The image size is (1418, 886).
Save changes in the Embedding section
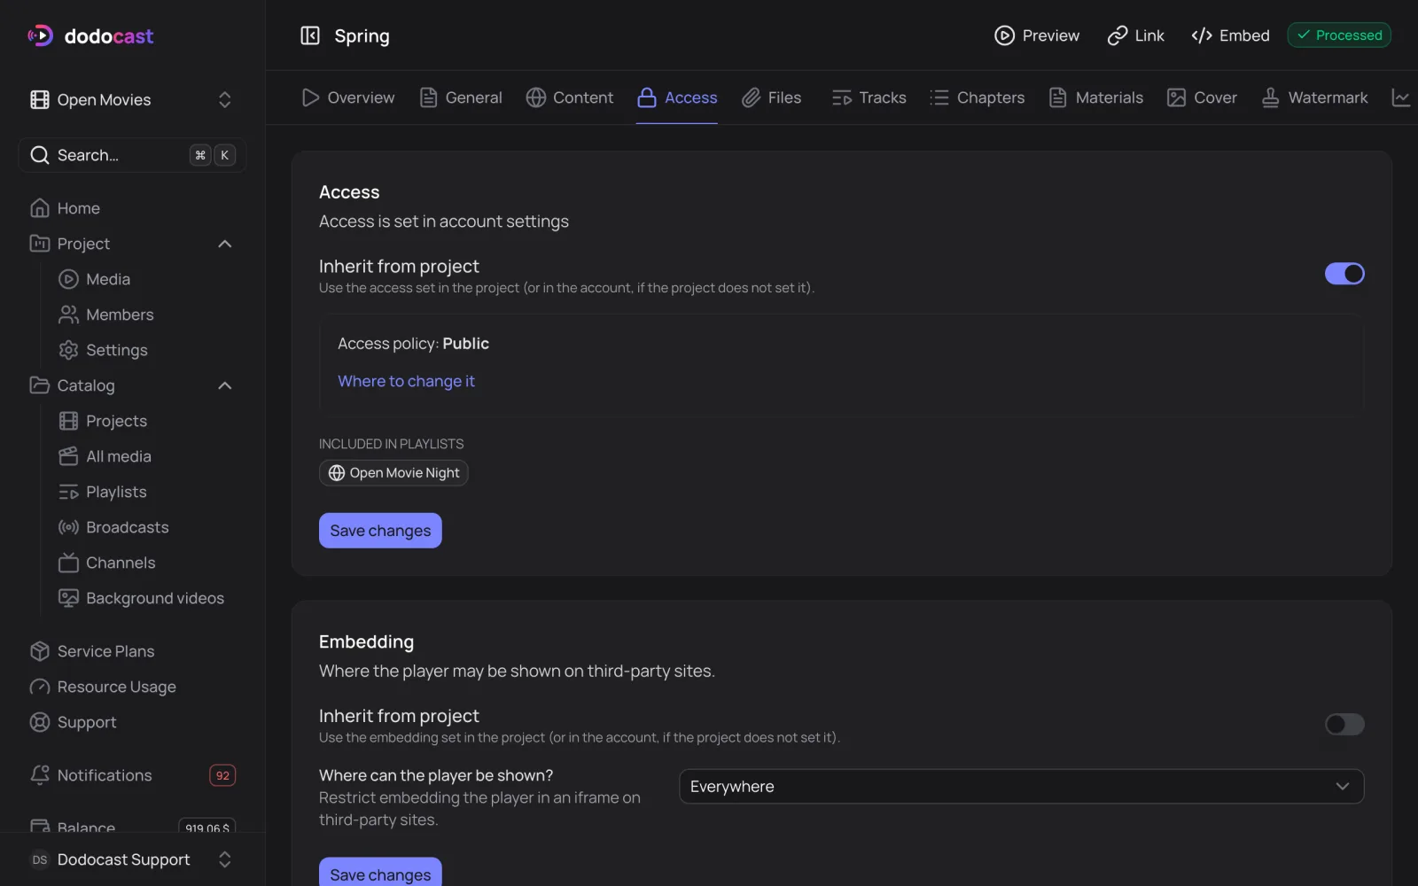coord(380,872)
